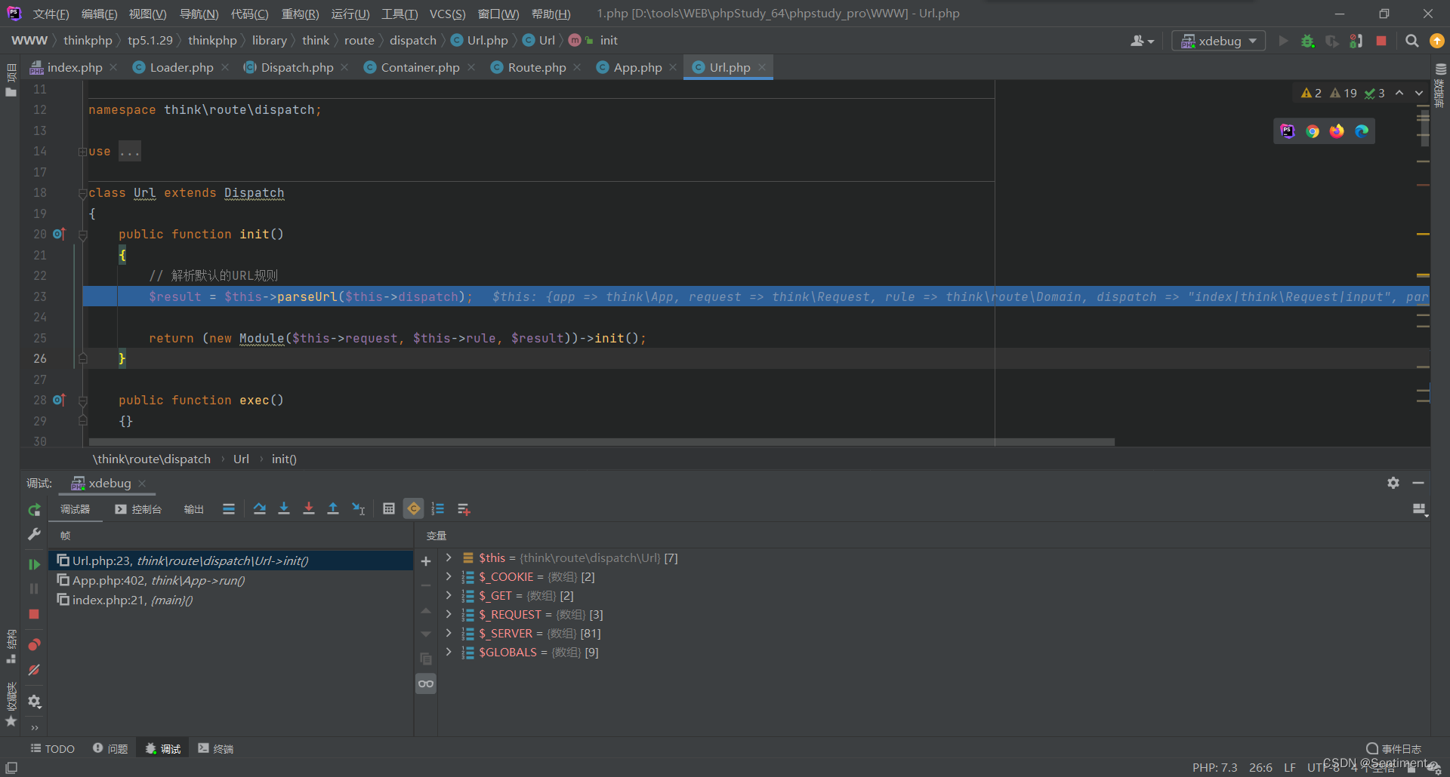
Task: Go to previous highlighted error arrow
Action: [1399, 93]
